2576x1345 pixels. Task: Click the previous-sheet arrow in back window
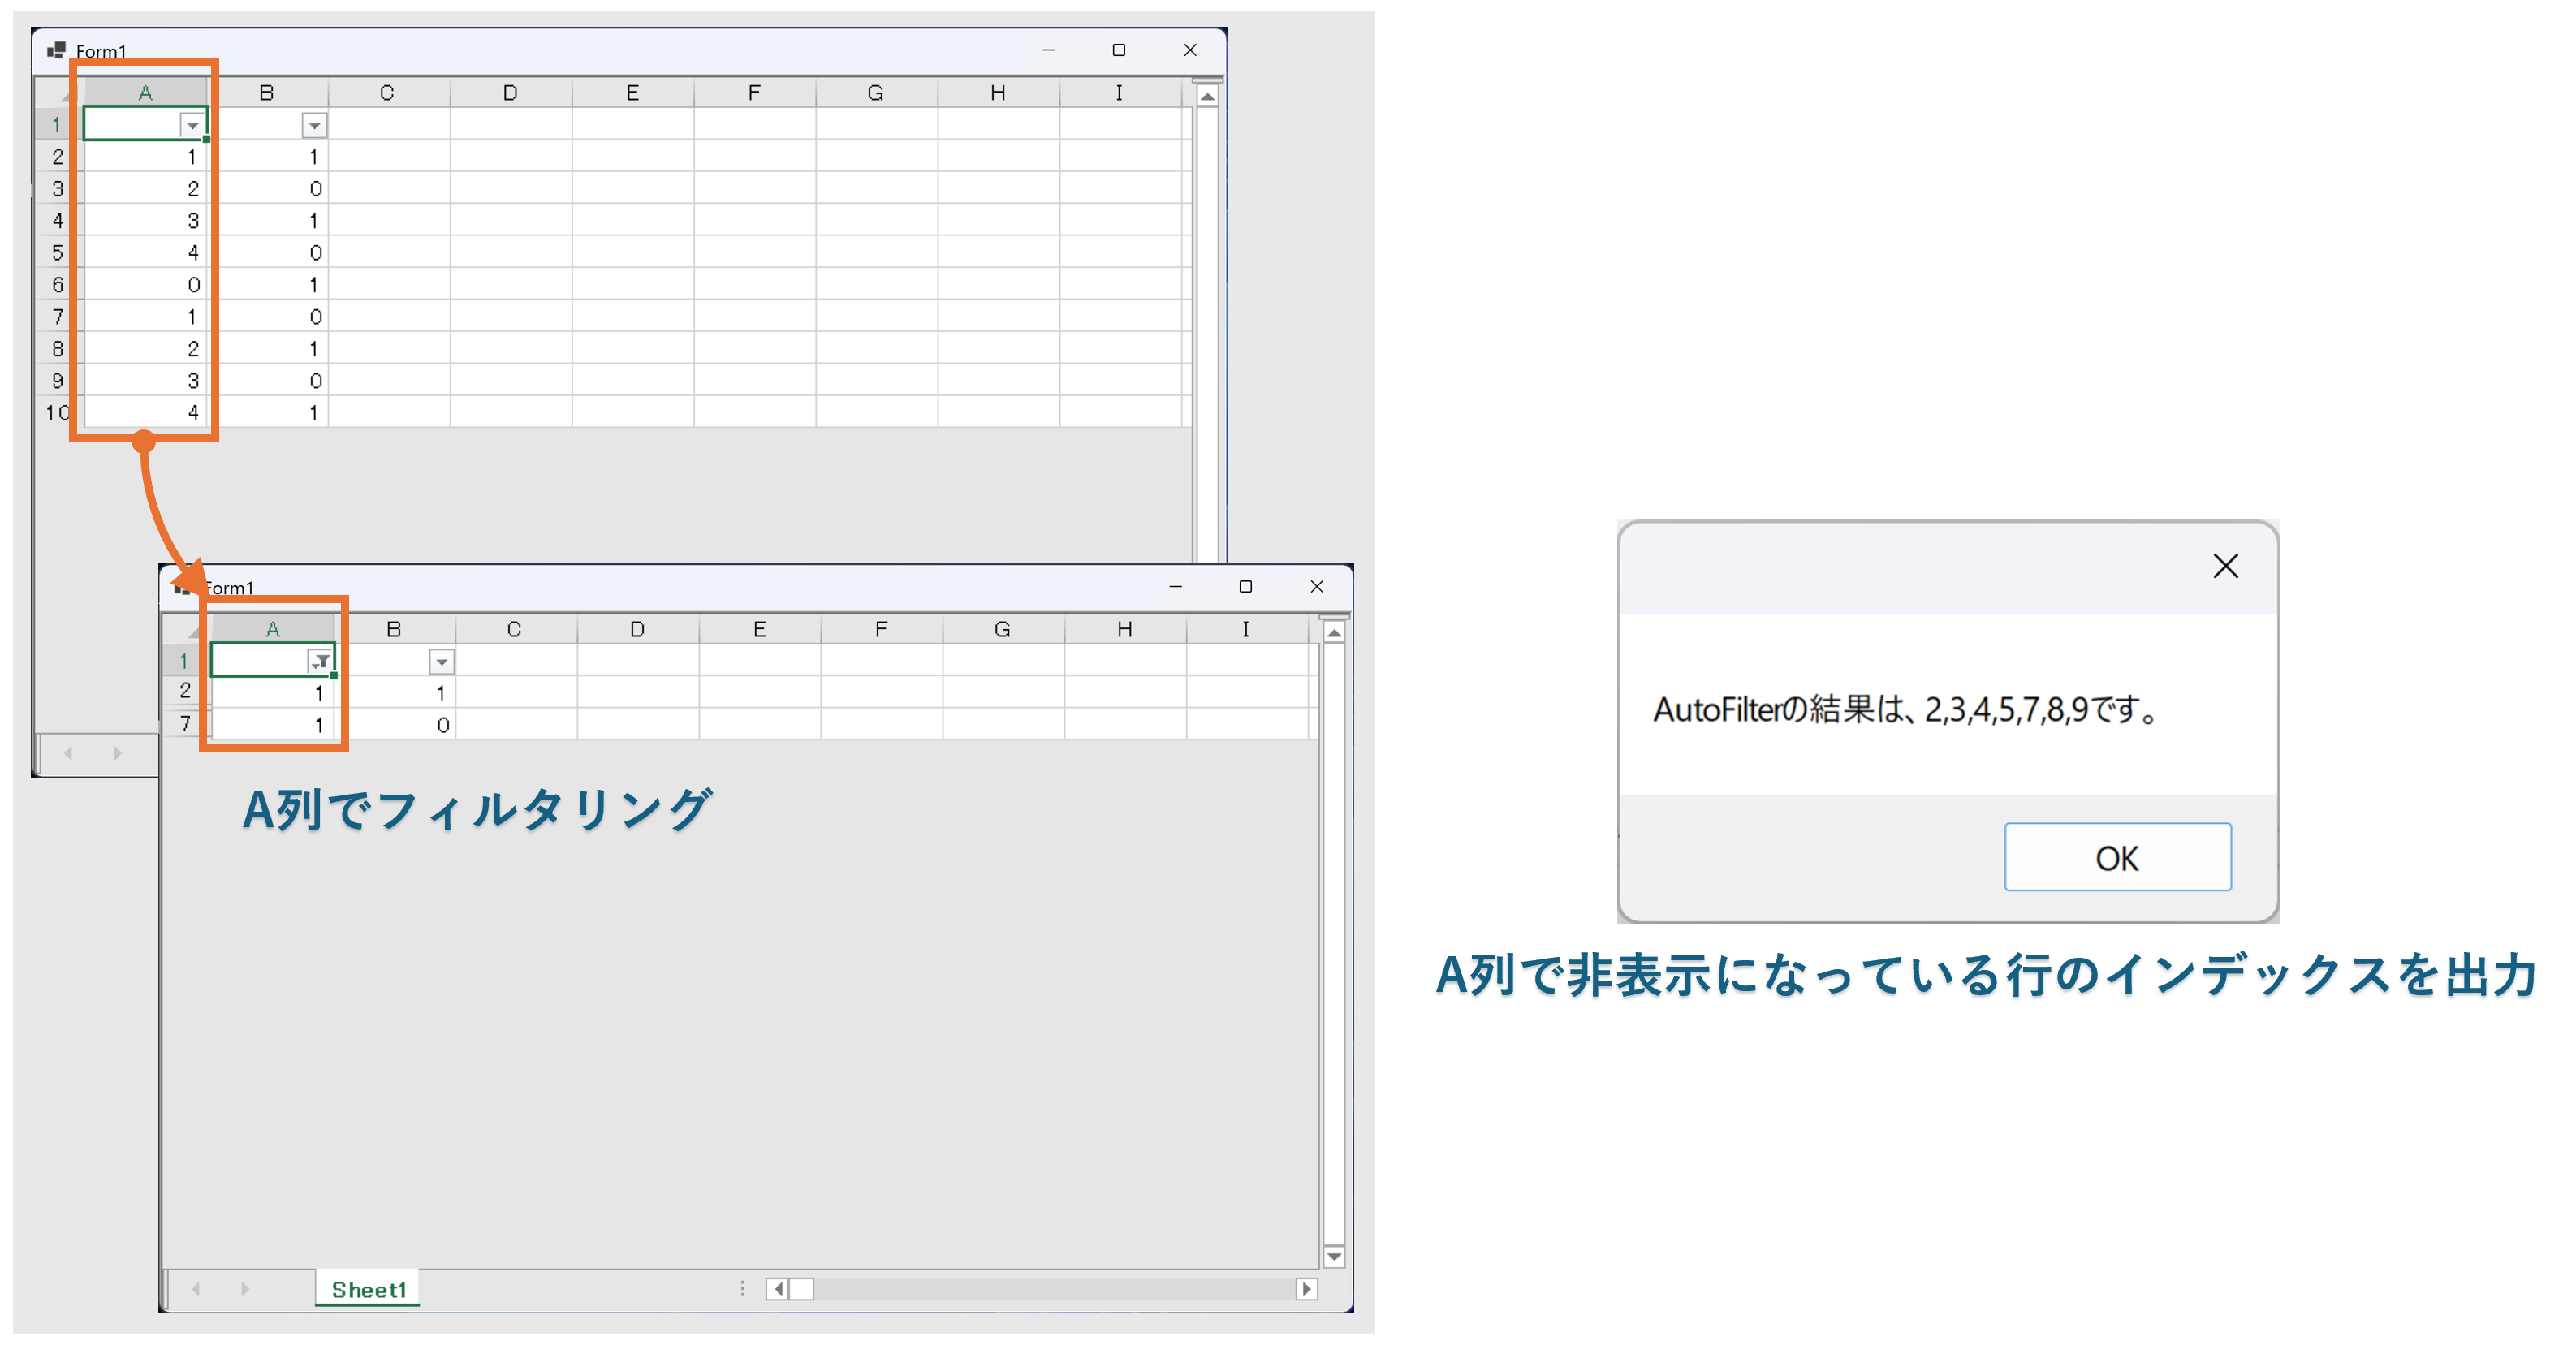68,753
